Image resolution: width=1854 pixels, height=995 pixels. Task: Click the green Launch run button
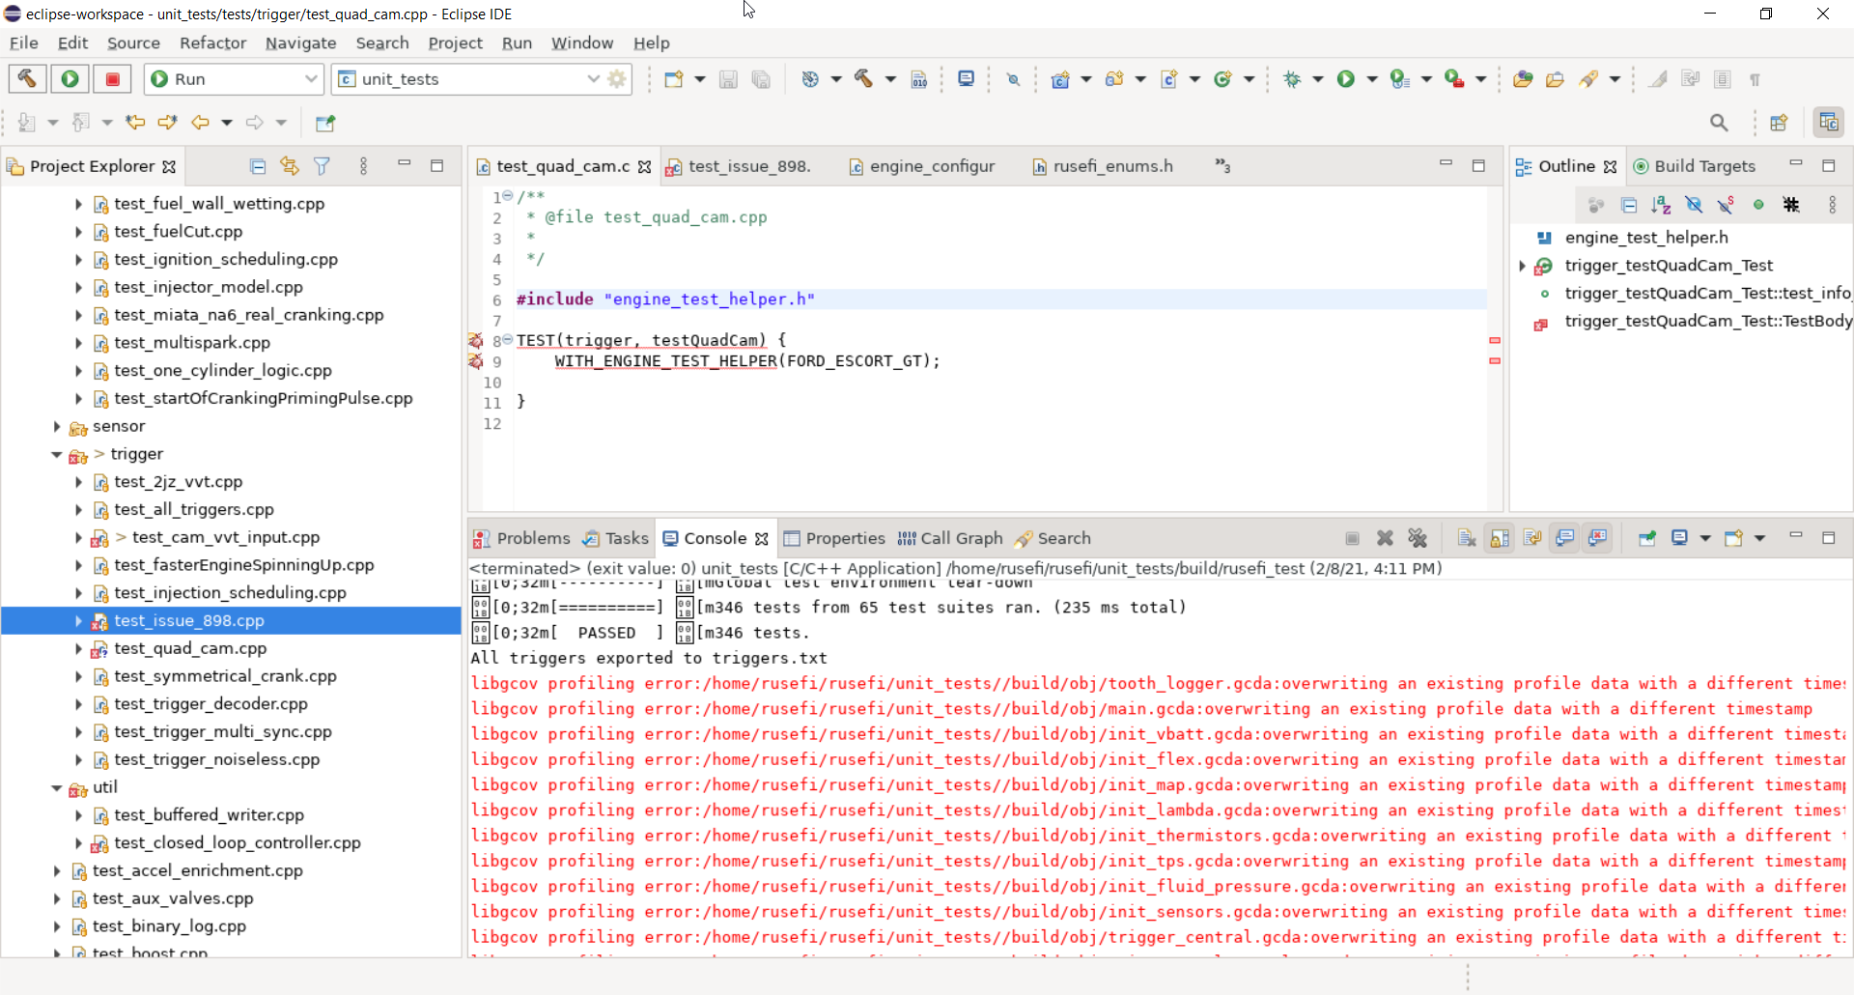pos(70,79)
